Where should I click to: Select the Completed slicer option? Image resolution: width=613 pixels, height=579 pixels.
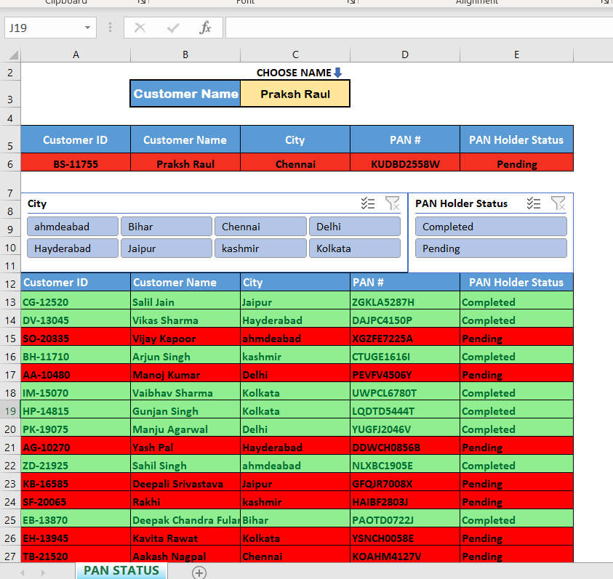491,227
